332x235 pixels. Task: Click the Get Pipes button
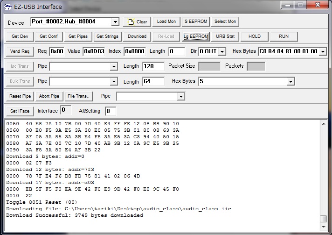(x=78, y=36)
